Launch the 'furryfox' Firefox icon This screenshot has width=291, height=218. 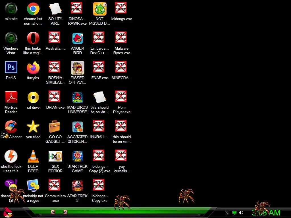click(33, 68)
